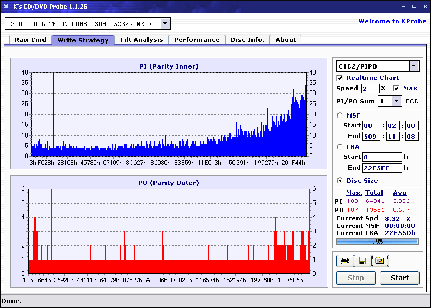Toggle the Realtime Chart checkbox
Viewport: 431px width, 308px height.
pos(340,78)
